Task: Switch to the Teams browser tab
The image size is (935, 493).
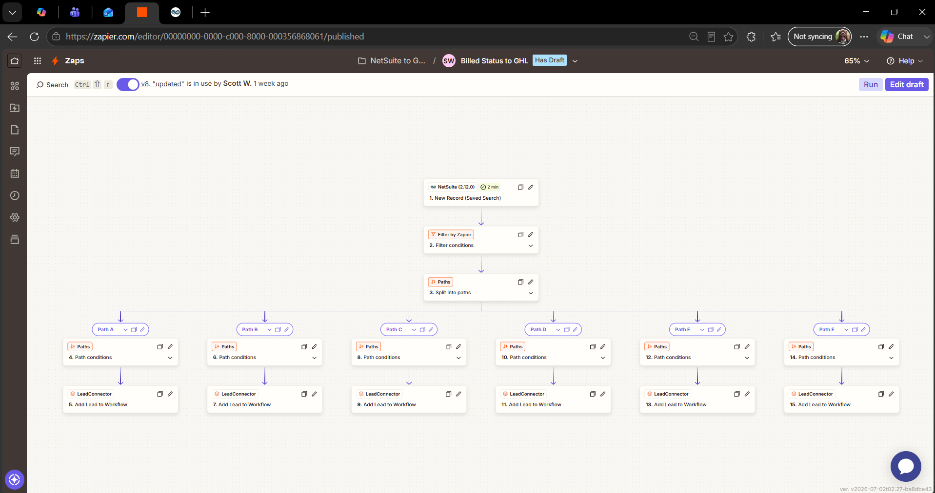Action: click(x=75, y=13)
